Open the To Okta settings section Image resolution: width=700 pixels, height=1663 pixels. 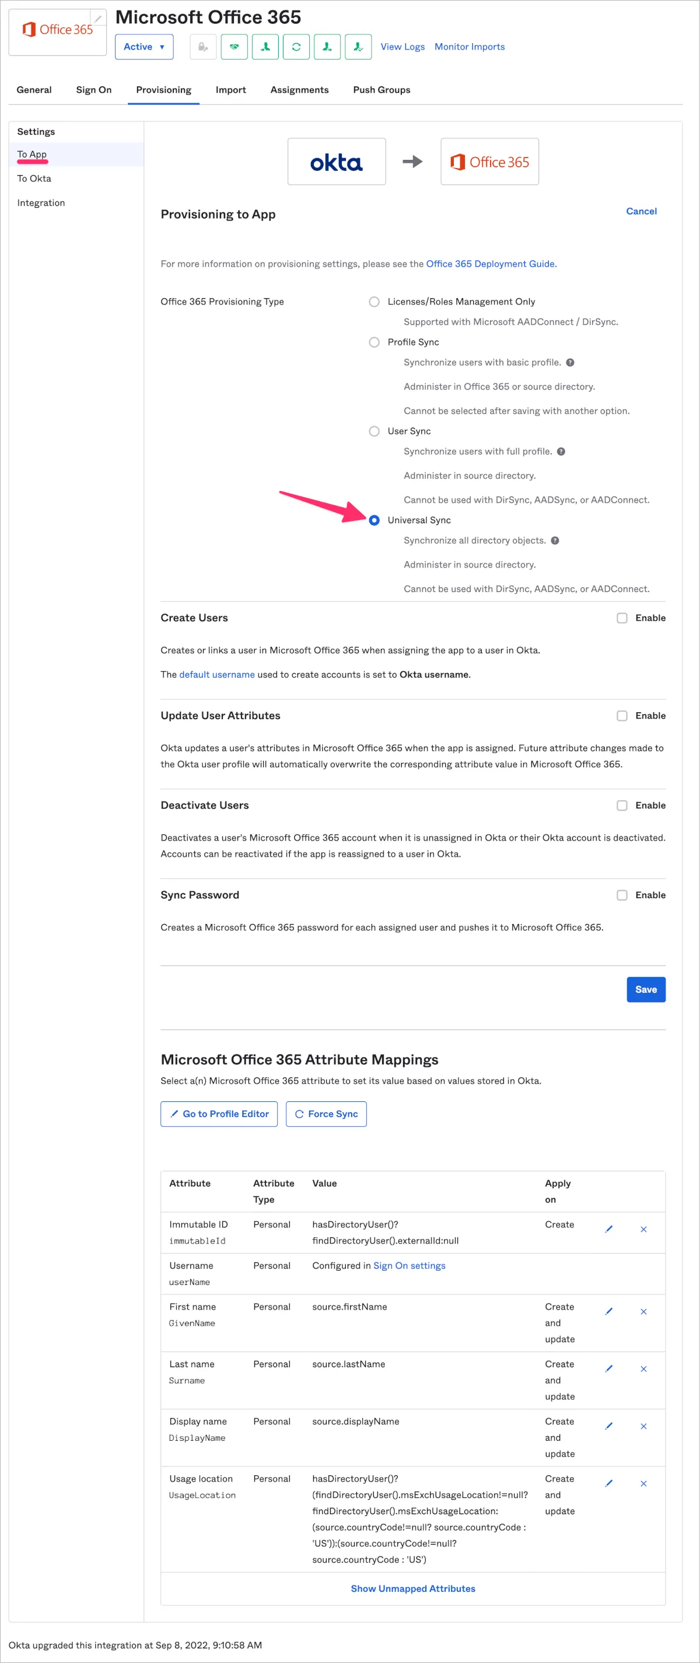point(34,179)
